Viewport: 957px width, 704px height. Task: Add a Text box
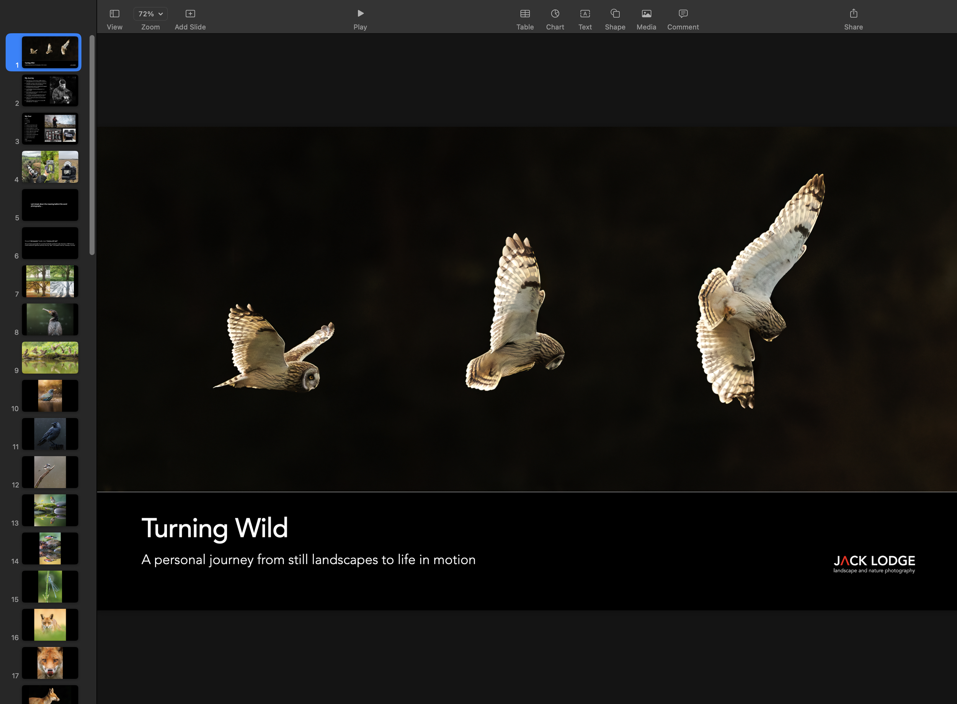(x=585, y=17)
